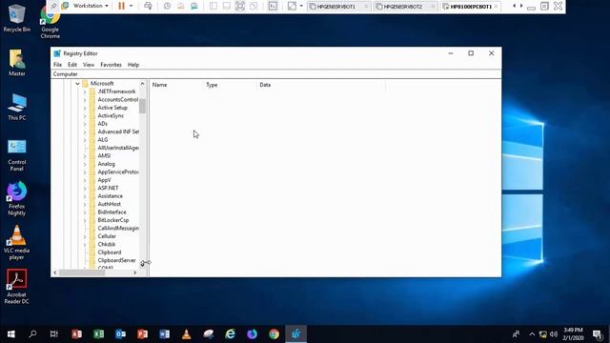Open Acrobat Reader DC desktop shortcut

(17, 287)
